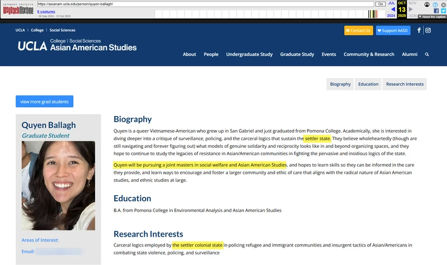Click the view more grad students button

45,102
